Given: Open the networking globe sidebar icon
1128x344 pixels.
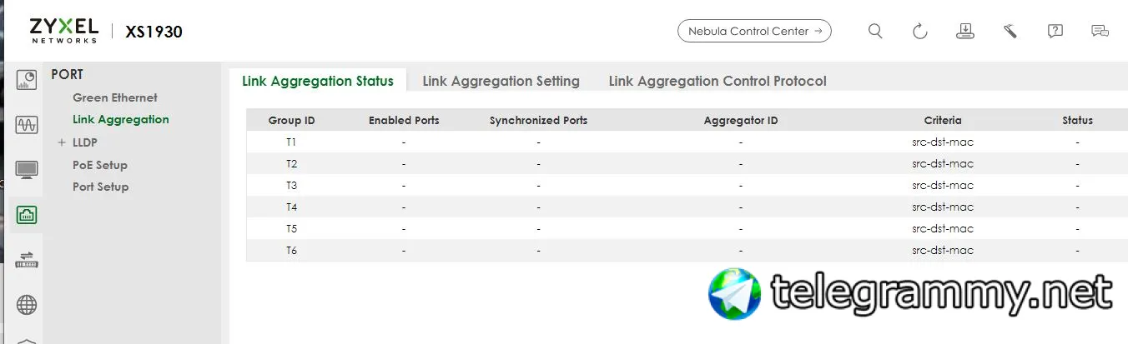Looking at the screenshot, I should (27, 305).
